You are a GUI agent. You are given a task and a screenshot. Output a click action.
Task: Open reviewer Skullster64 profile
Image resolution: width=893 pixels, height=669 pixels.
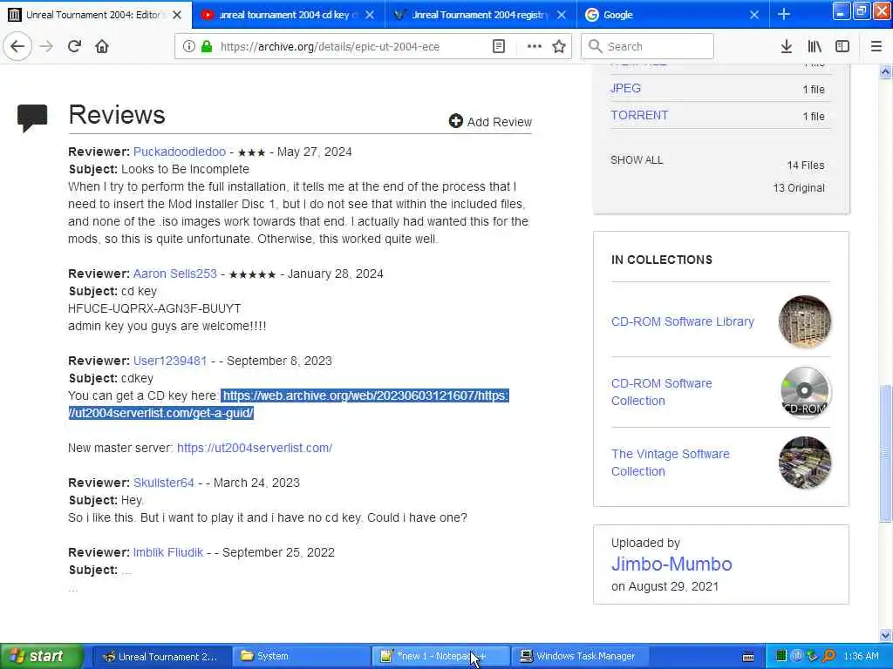[163, 483]
